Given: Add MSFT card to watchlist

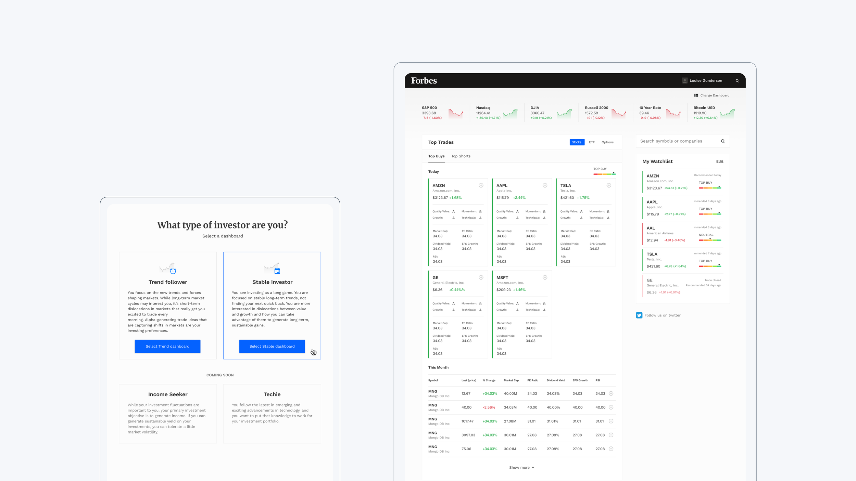Looking at the screenshot, I should pyautogui.click(x=545, y=277).
